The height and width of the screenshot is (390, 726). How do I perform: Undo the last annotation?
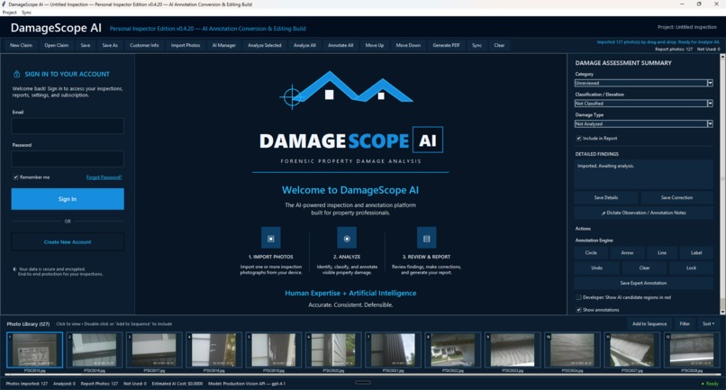[597, 268]
